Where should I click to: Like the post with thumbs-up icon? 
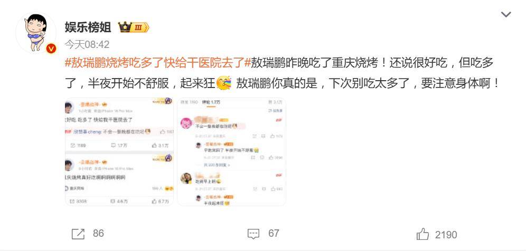pos(422,234)
